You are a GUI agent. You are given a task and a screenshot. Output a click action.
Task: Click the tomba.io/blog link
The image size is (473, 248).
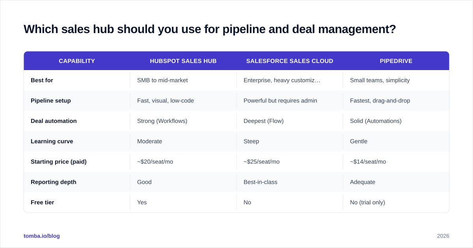pyautogui.click(x=42, y=236)
